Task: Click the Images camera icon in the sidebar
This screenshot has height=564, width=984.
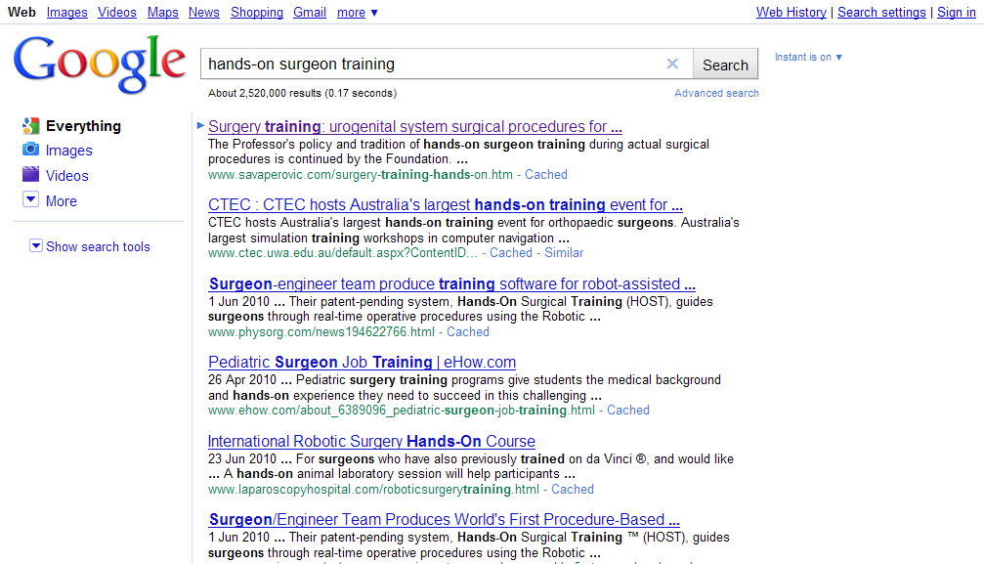Action: (30, 151)
